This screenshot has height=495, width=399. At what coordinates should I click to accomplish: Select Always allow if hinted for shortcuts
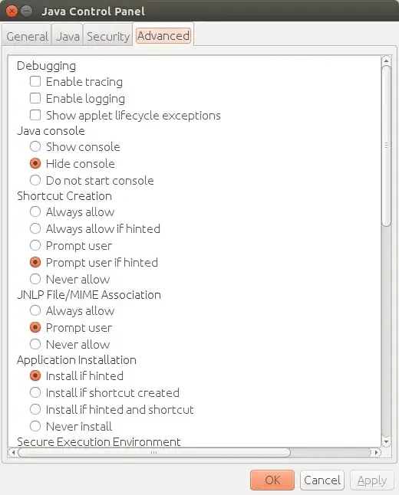[35, 228]
